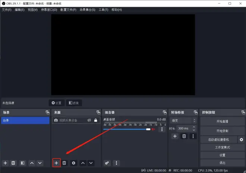Open scene filters icon in scenes panel
The width and height of the screenshot is (246, 173).
coord(22,163)
